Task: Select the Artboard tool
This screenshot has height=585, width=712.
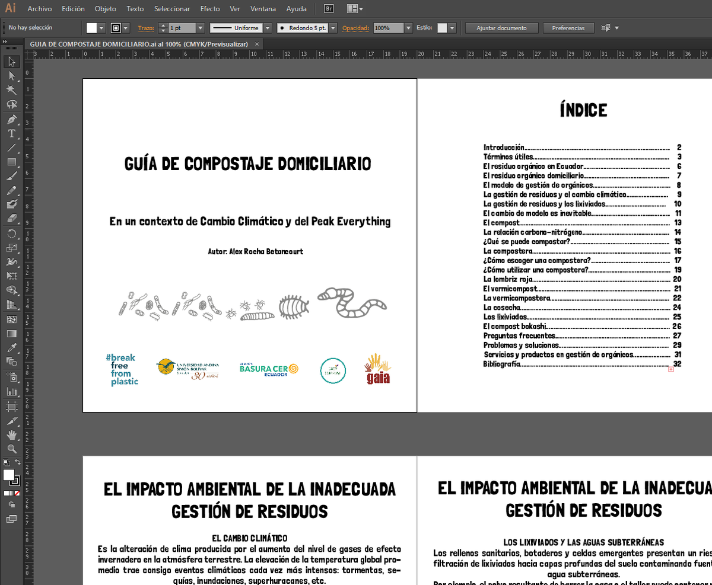Action: point(11,407)
